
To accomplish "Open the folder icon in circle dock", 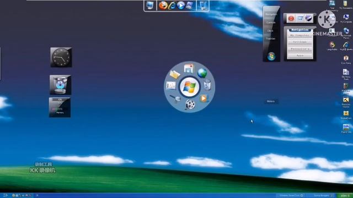I will point(175,74).
